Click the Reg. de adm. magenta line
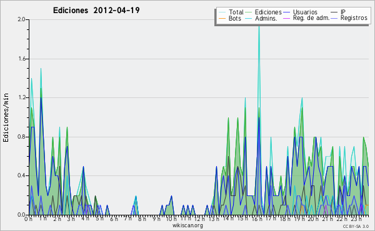375x231 pixels. coord(286,18)
